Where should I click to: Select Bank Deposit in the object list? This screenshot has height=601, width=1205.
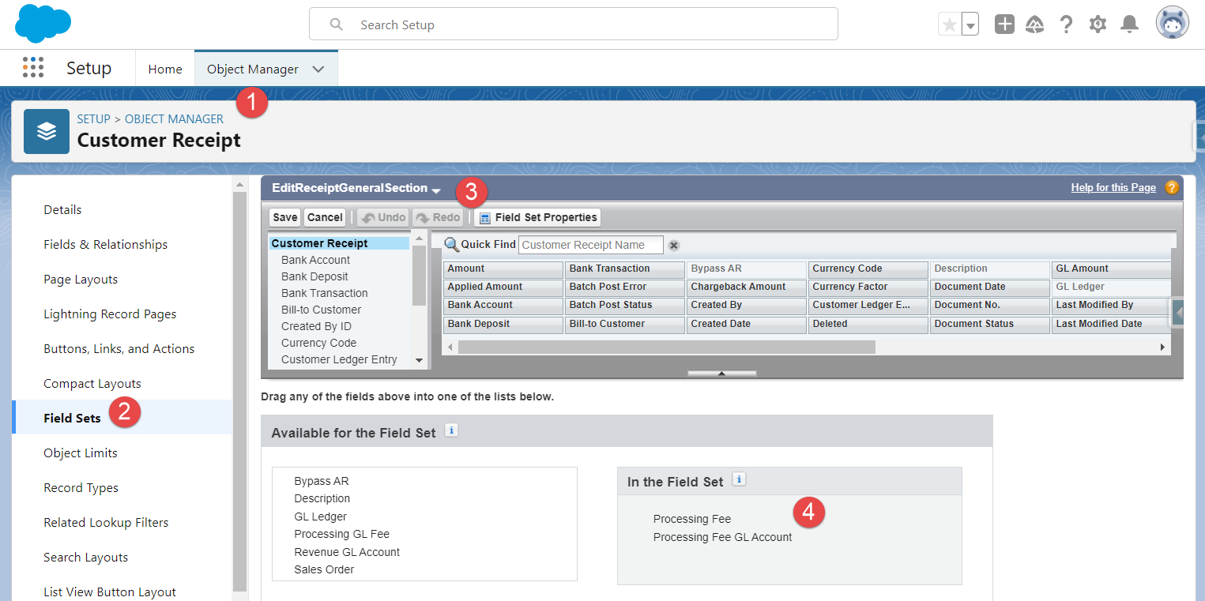314,276
